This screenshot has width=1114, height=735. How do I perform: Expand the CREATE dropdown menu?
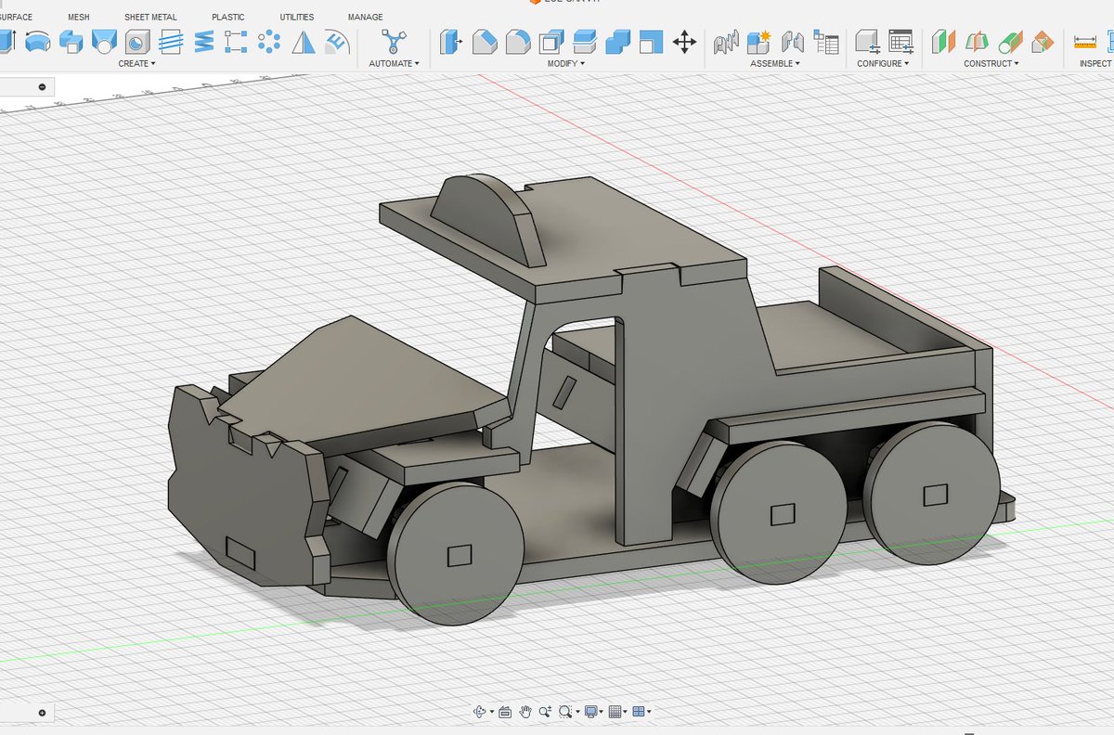136,63
